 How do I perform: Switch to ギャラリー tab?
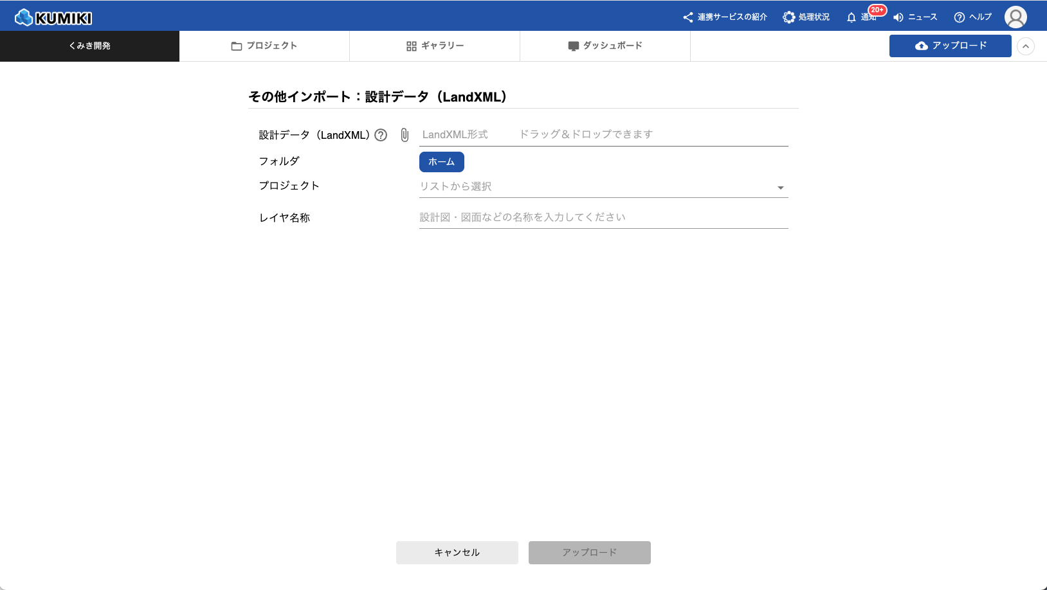[435, 46]
